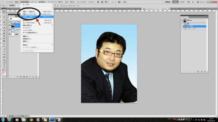Select the Spot Healing Brush tool
The image size is (218, 122).
coord(4,28)
